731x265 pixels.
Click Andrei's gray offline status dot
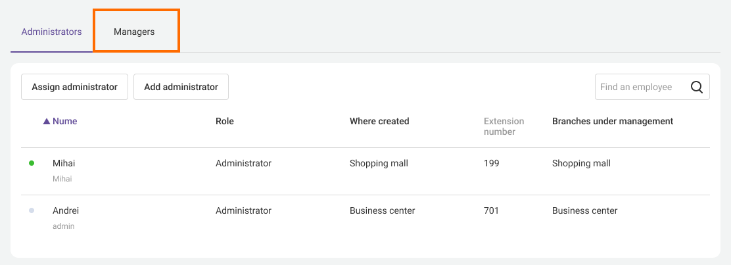click(32, 210)
